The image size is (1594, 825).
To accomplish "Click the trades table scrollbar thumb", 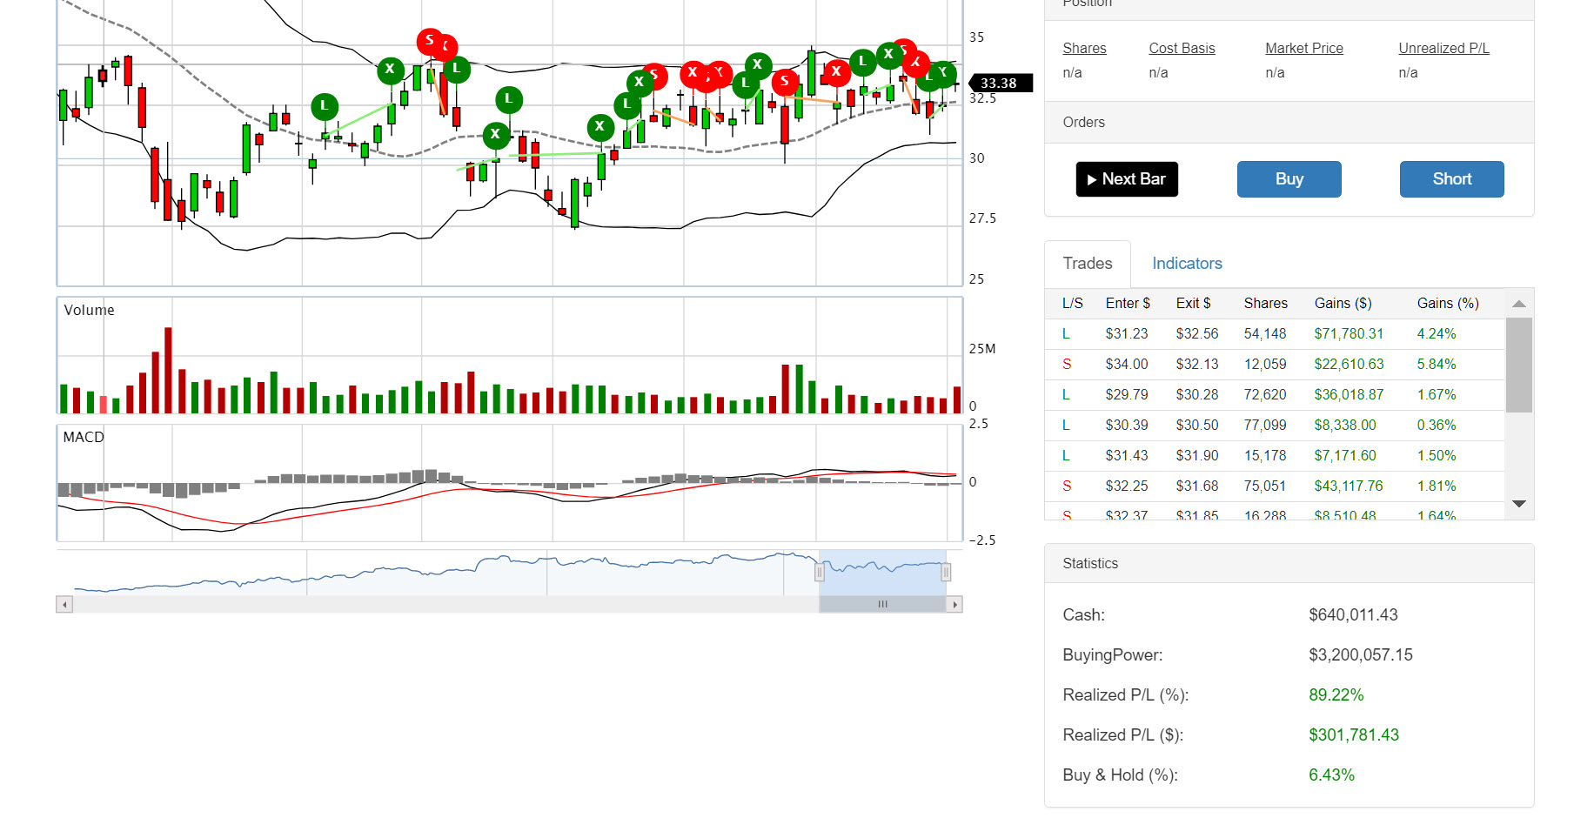I will point(1519,365).
